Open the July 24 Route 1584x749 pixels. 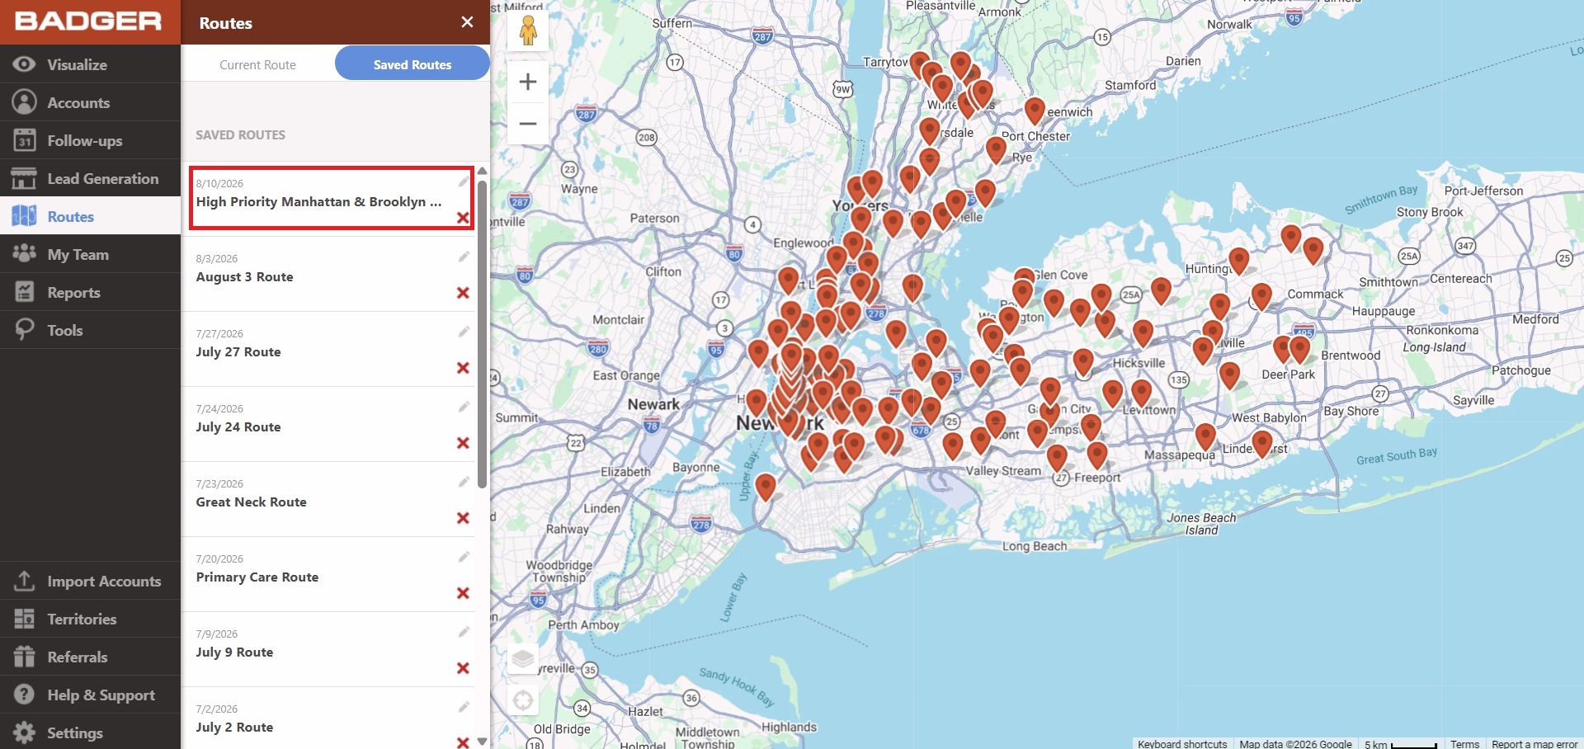(238, 426)
